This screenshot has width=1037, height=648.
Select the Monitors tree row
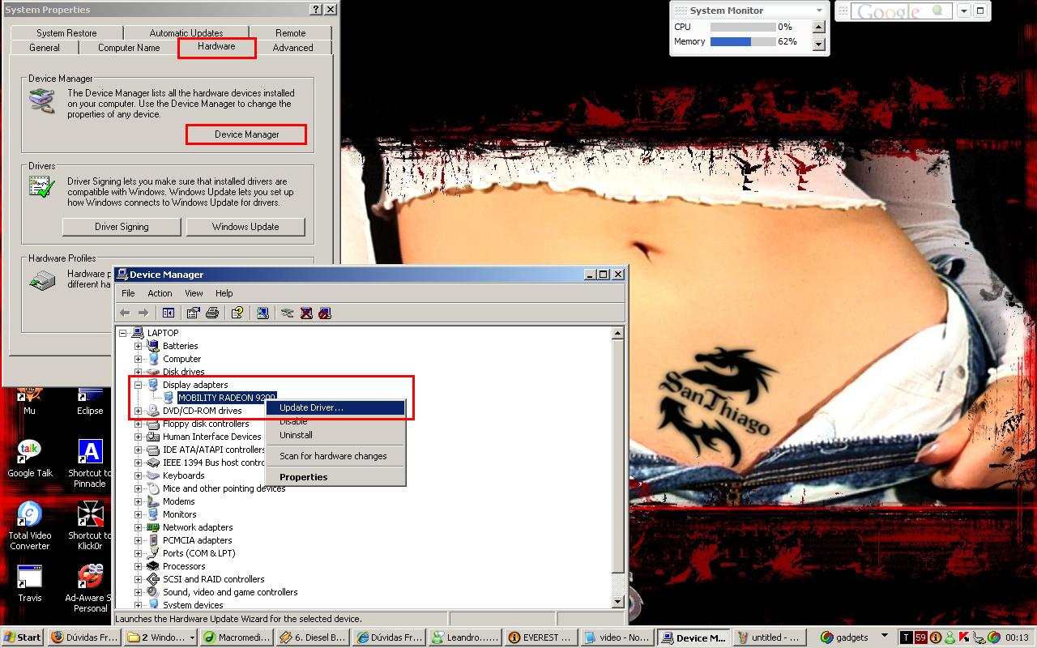179,514
